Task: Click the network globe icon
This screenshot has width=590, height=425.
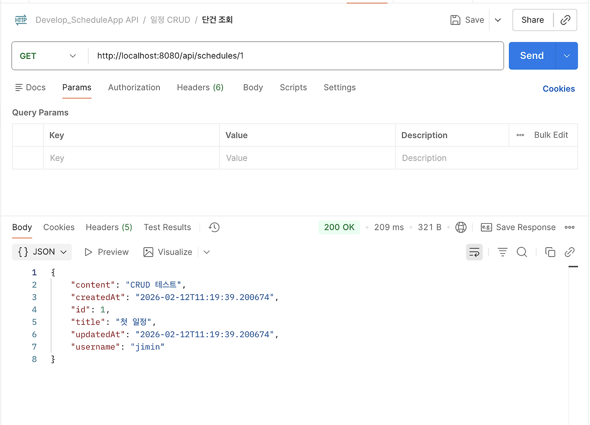Action: tap(460, 227)
